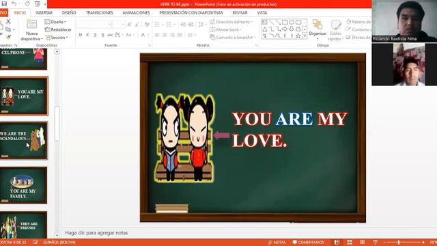This screenshot has height=246, width=437.
Task: Select the oval shape in gallery
Action: click(292, 23)
